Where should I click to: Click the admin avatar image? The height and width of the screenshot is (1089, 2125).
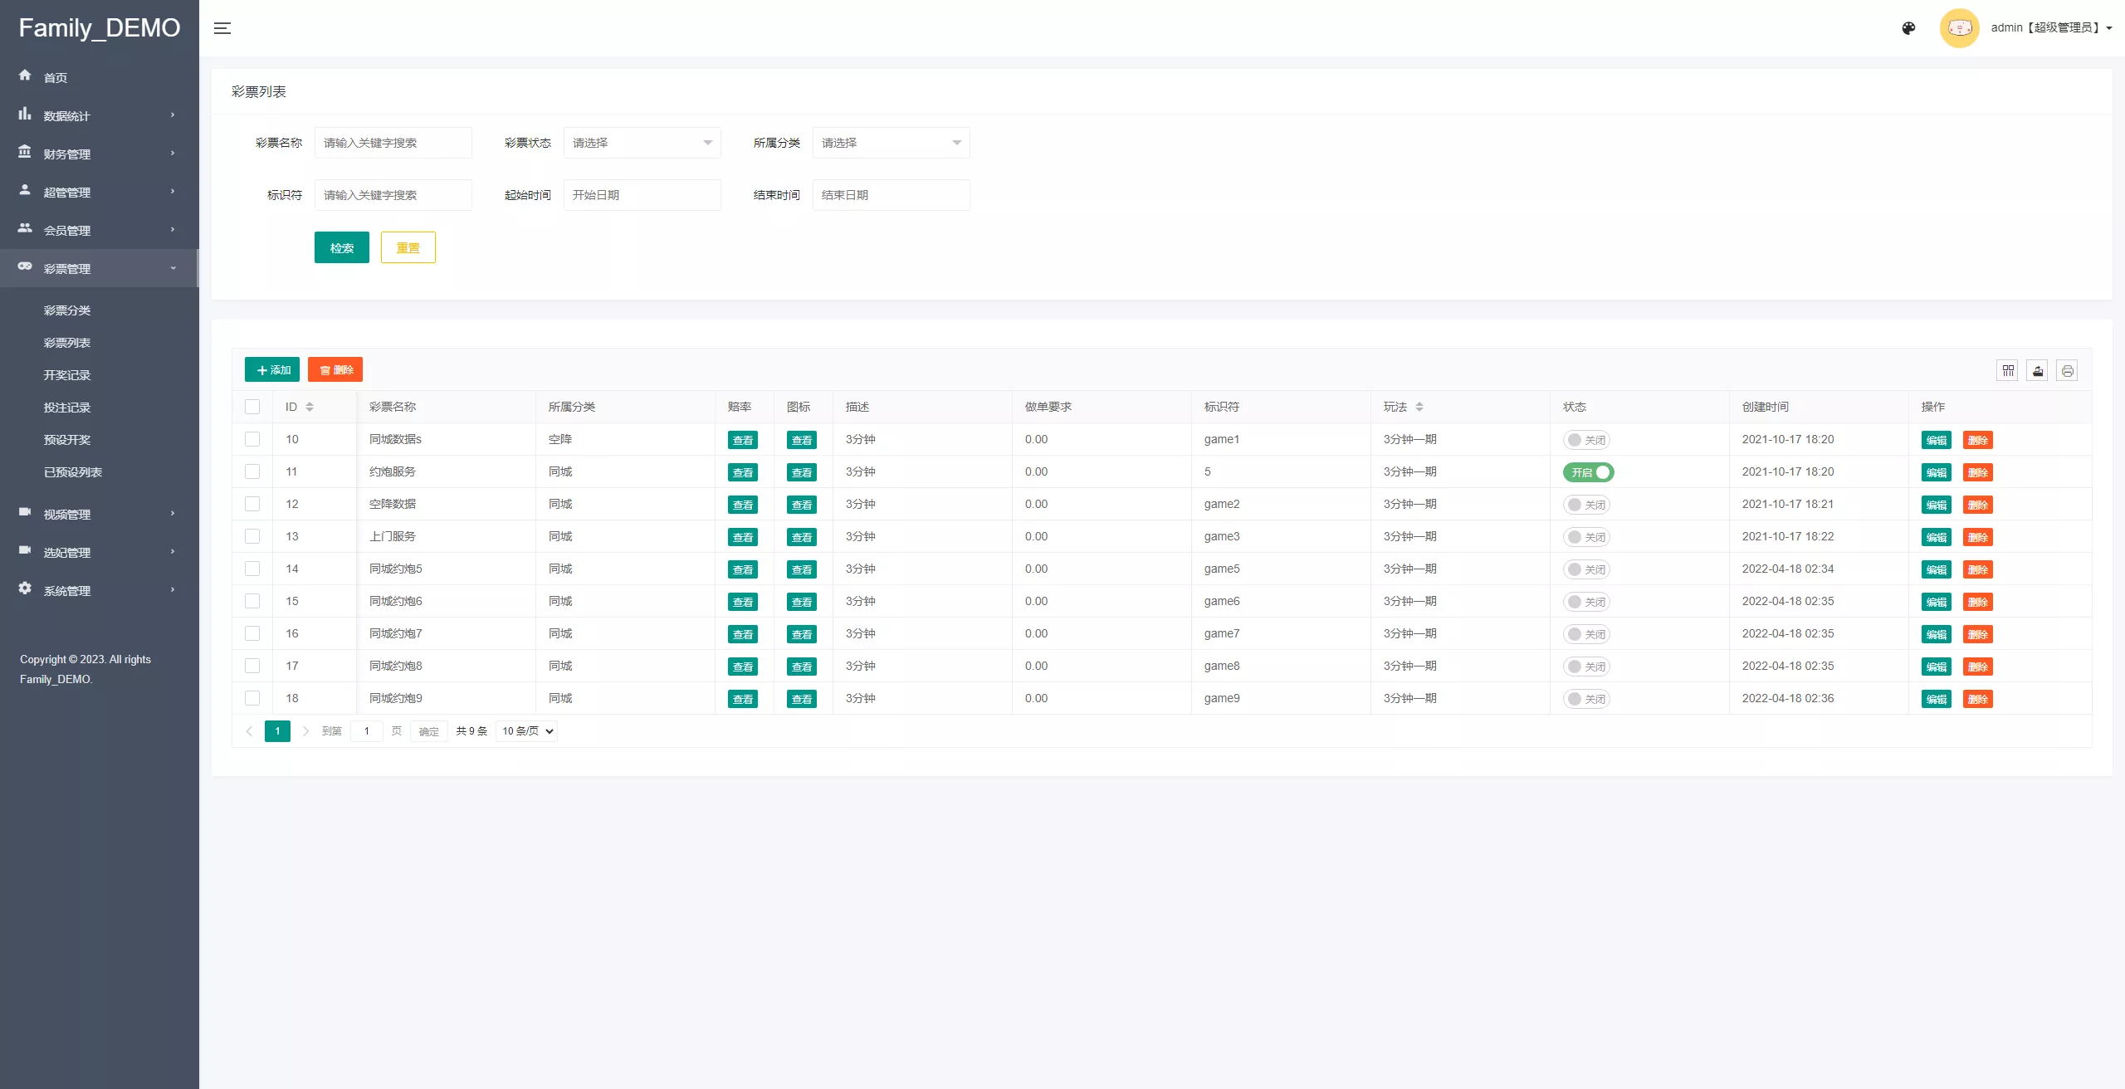pos(1959,28)
